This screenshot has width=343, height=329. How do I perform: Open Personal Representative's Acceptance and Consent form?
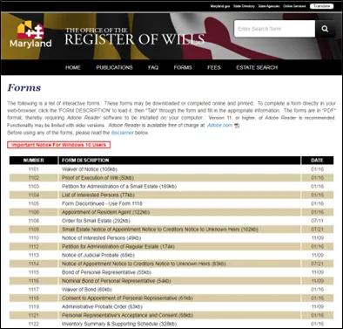click(x=127, y=315)
